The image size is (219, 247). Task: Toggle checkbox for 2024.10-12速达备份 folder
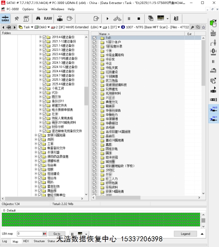click(x=44, y=67)
